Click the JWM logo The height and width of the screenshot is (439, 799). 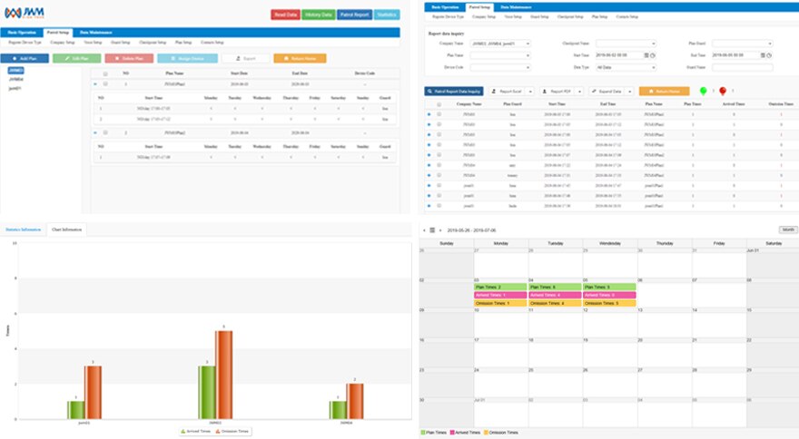pyautogui.click(x=25, y=14)
